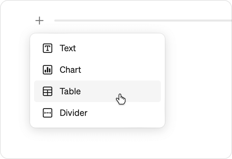The height and width of the screenshot is (159, 232).
Task: Click the gray placeholder line beside plus
Action: [x=143, y=21]
